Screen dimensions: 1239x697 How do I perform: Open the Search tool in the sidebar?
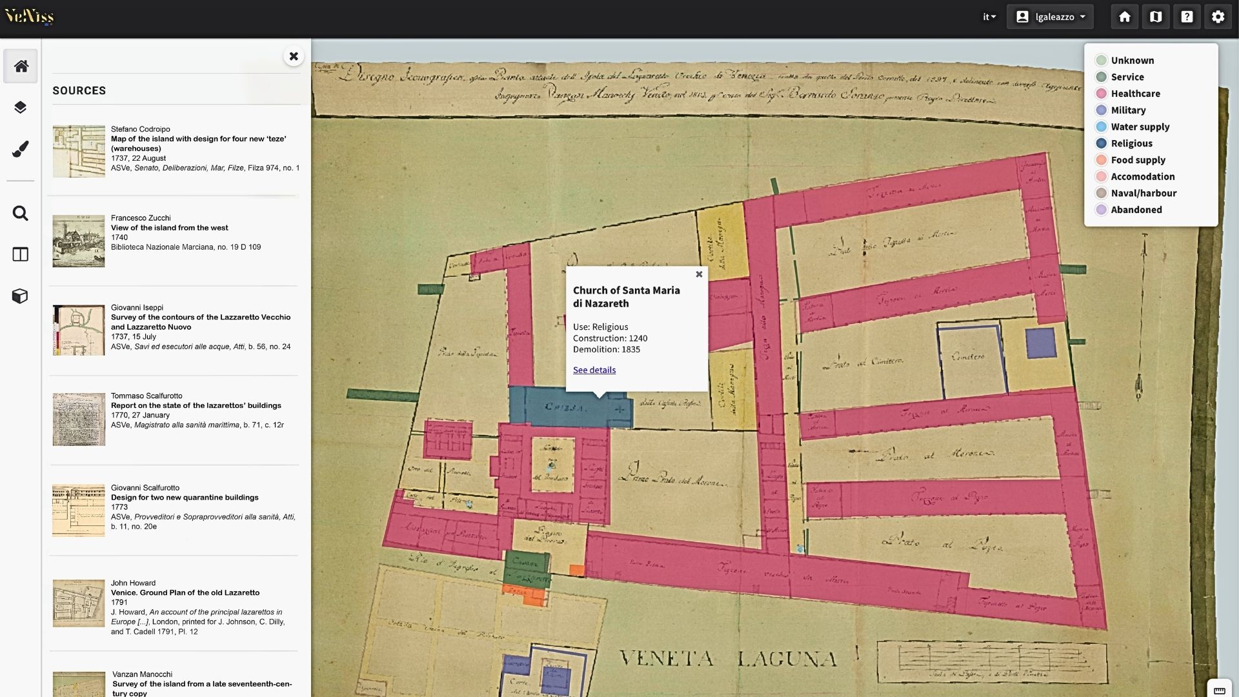point(20,213)
